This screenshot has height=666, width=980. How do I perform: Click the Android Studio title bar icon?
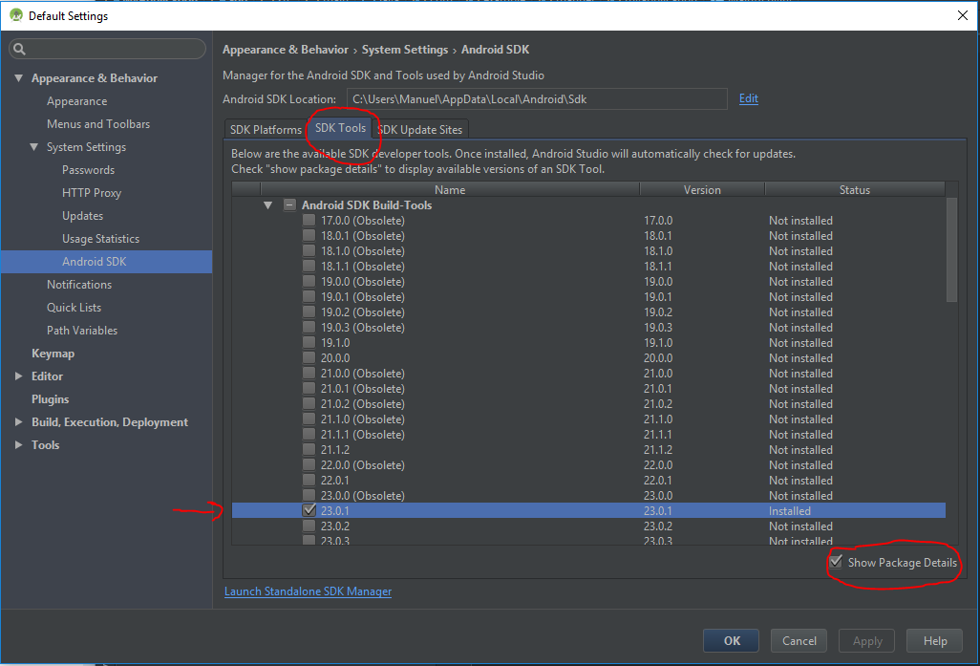(16, 15)
